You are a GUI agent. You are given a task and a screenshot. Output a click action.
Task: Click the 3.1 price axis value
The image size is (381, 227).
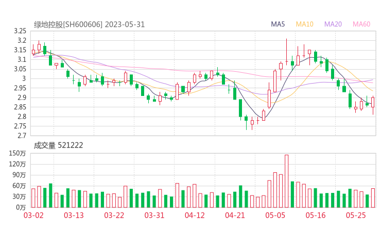click(22, 59)
